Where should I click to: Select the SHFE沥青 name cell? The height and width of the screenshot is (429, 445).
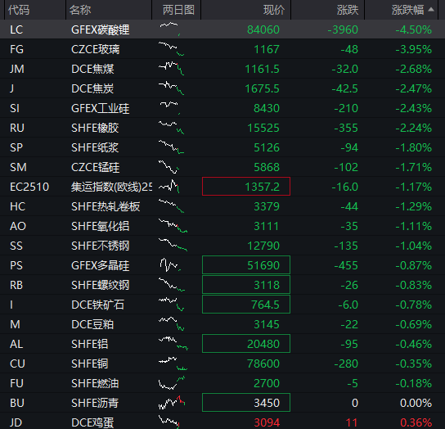coord(95,403)
